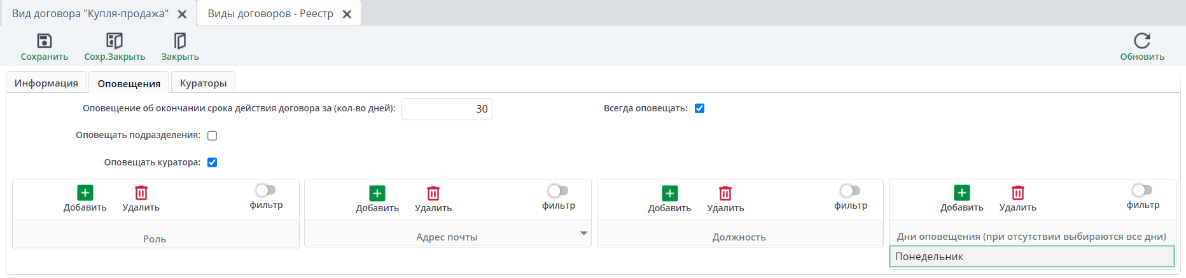Uncheck the Оповещать куратора checkbox
This screenshot has height=278, width=1186.
[213, 162]
